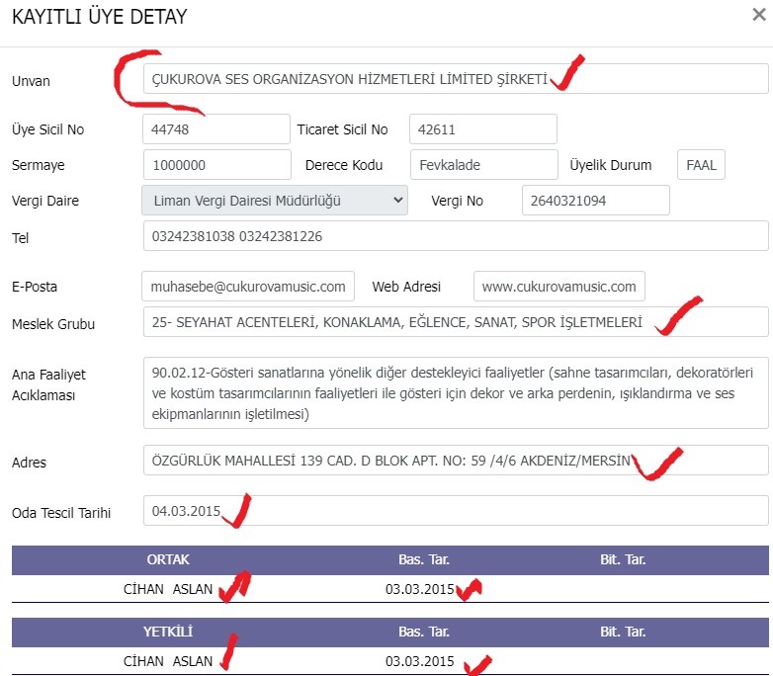Focus the Vergi No field 2640321094
The height and width of the screenshot is (676, 773).
pyautogui.click(x=595, y=201)
